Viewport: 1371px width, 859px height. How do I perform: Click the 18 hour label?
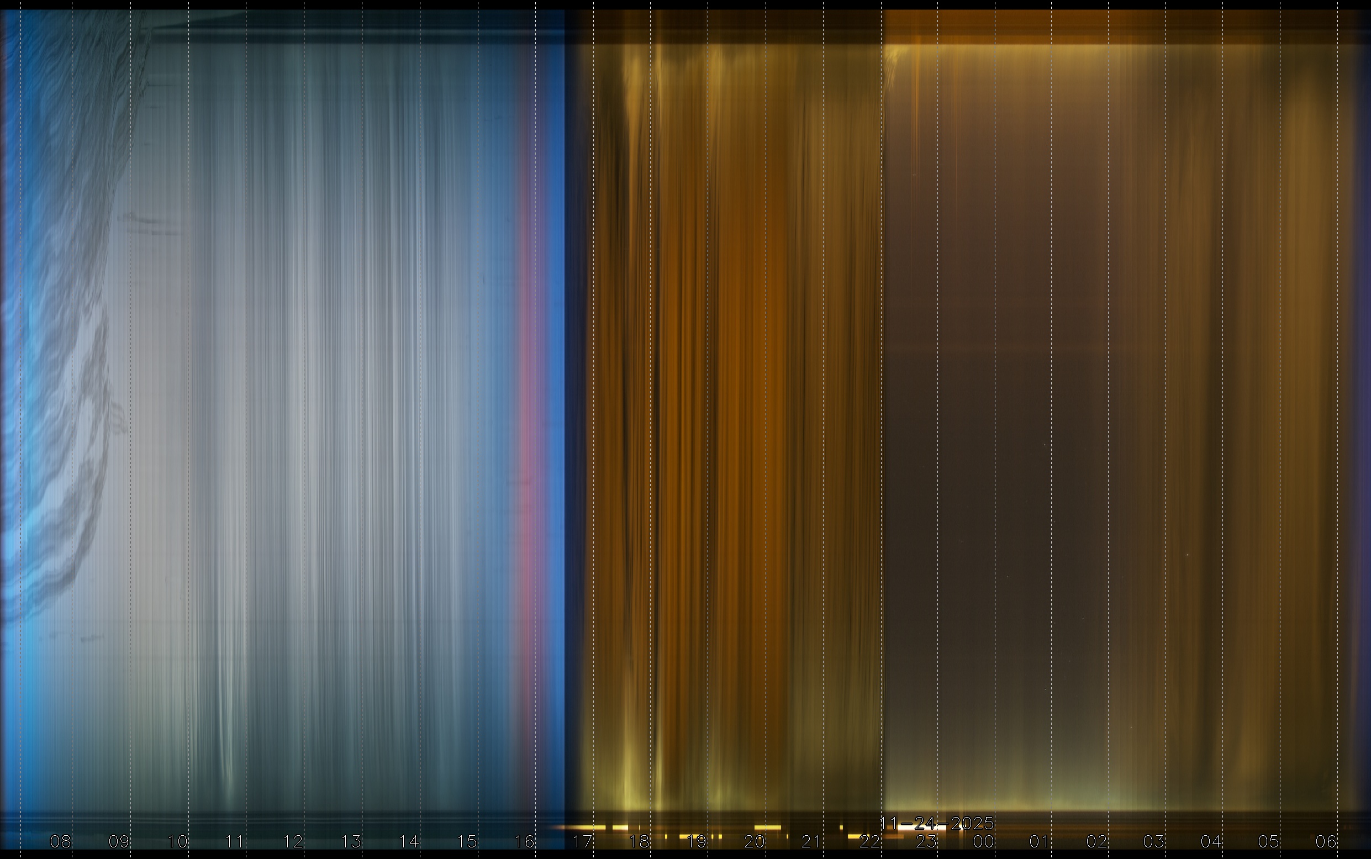640,841
